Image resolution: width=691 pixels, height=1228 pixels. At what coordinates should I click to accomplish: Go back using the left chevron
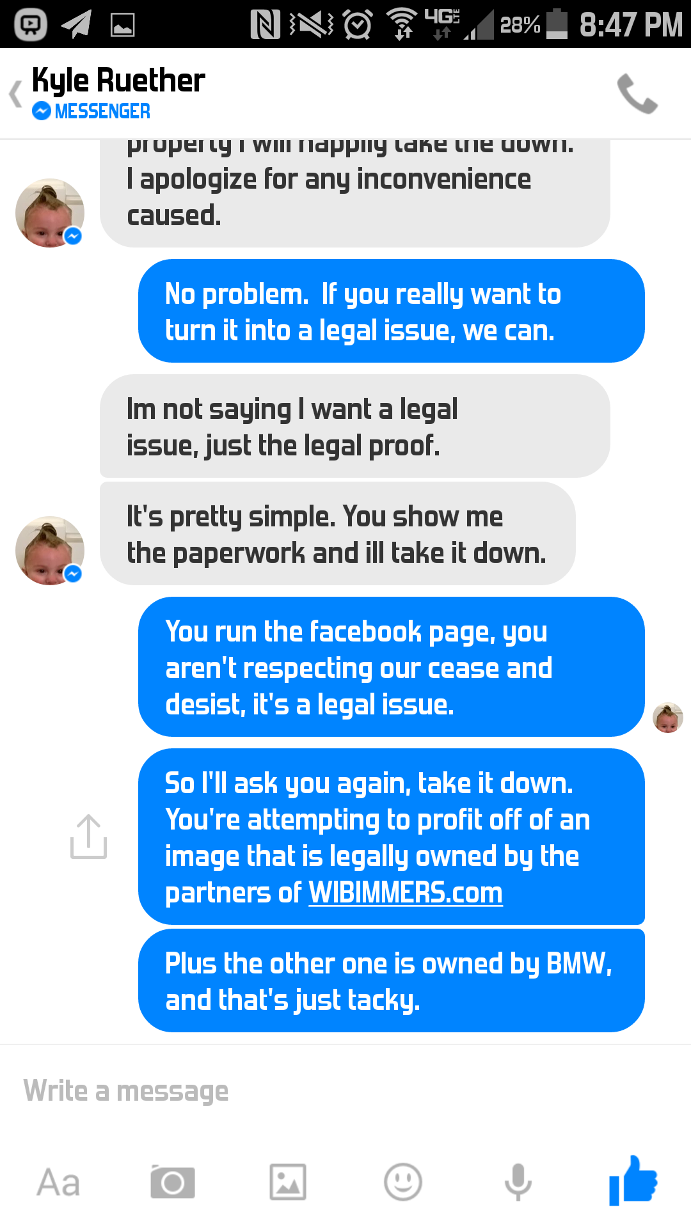16,94
